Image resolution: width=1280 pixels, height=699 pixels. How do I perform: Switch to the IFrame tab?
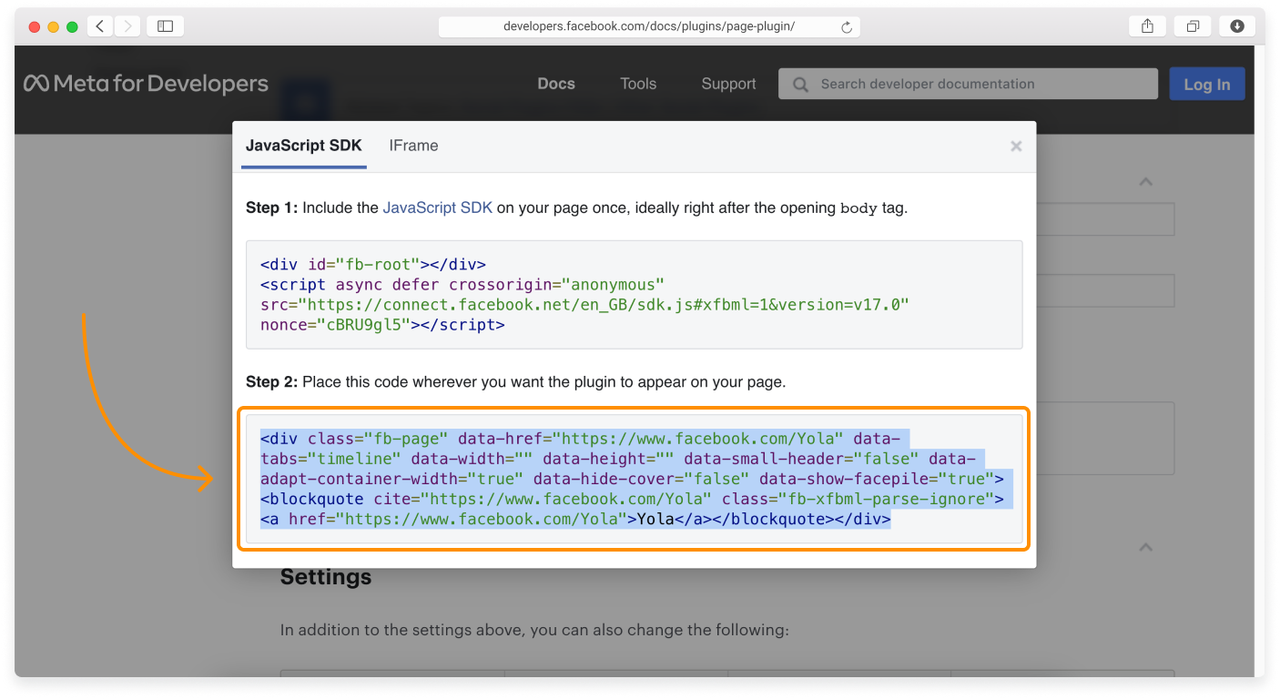point(413,146)
